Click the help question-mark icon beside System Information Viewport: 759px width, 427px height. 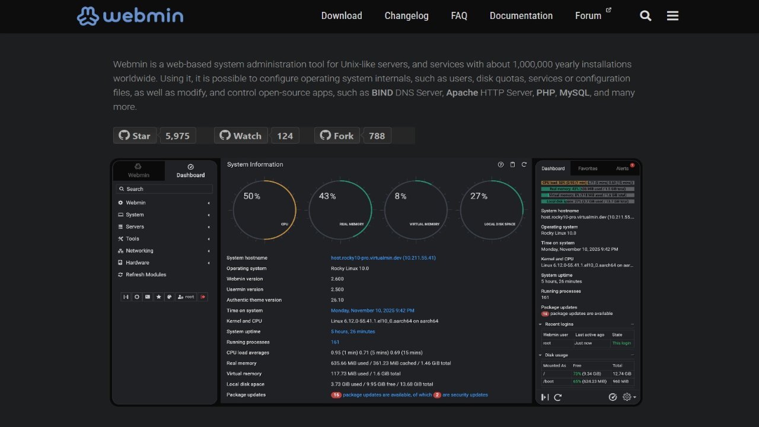(501, 165)
